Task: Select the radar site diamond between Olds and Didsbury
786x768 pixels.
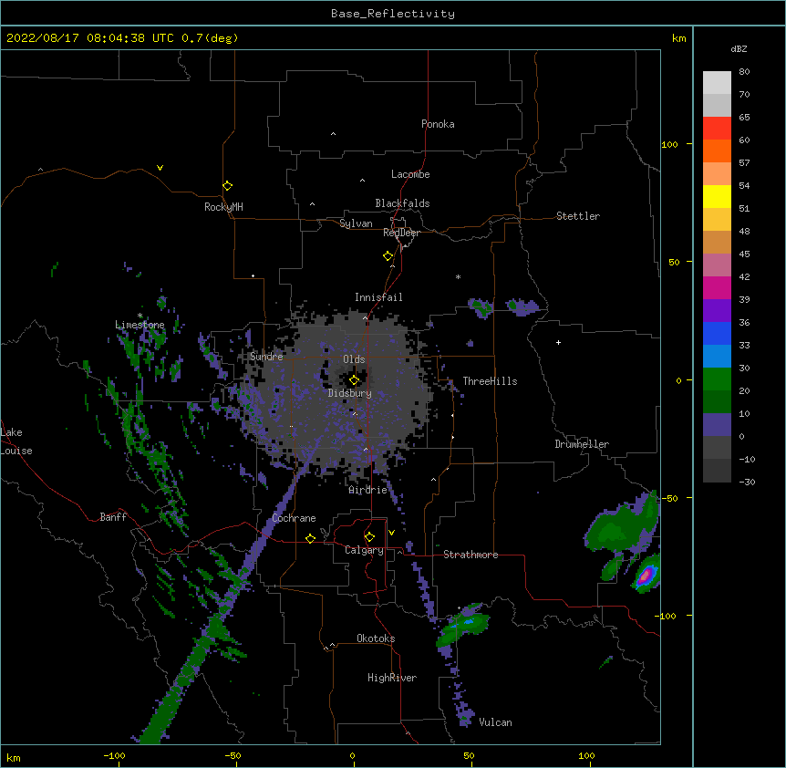Action: click(x=354, y=380)
